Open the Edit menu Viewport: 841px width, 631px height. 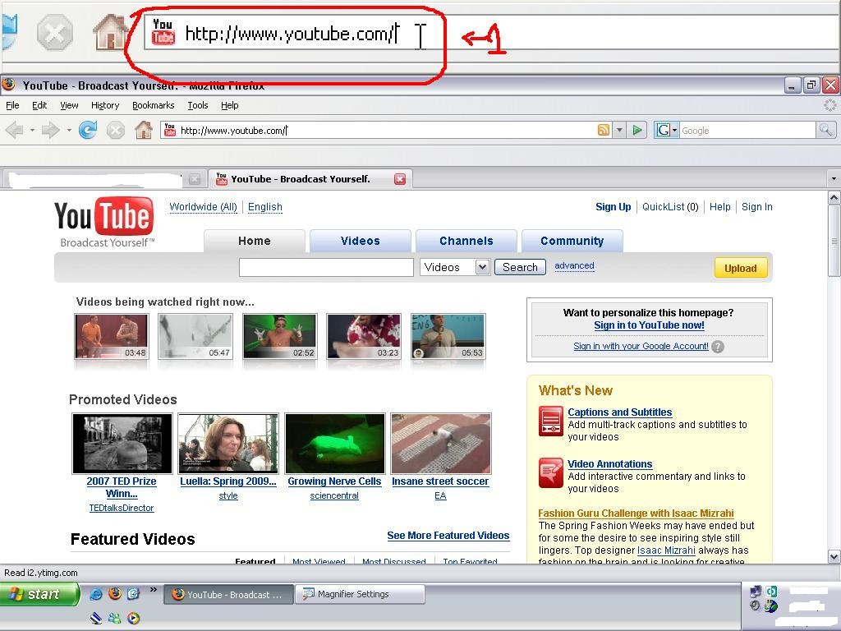click(x=39, y=105)
